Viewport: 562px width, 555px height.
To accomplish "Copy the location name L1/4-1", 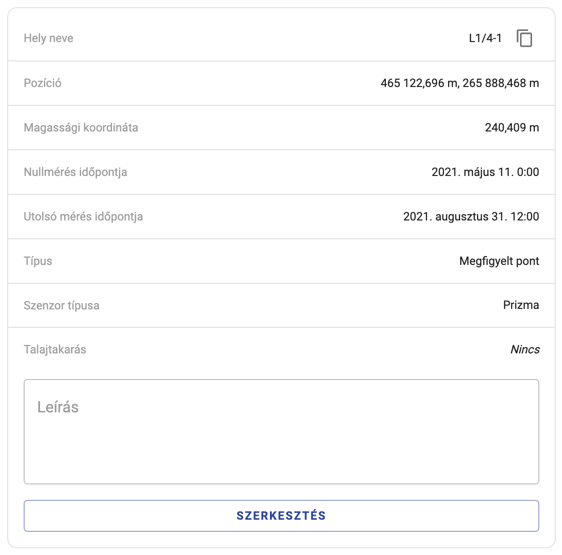I will 524,38.
